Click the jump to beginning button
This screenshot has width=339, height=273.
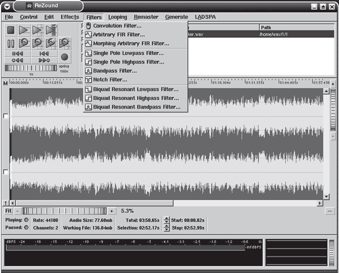pyautogui.click(x=18, y=53)
